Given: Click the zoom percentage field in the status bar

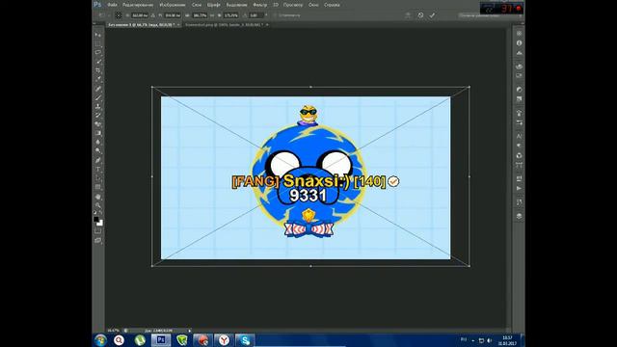Looking at the screenshot, I should [x=113, y=331].
